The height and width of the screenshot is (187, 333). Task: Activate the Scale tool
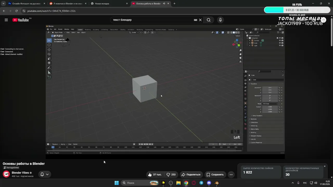tap(49, 58)
